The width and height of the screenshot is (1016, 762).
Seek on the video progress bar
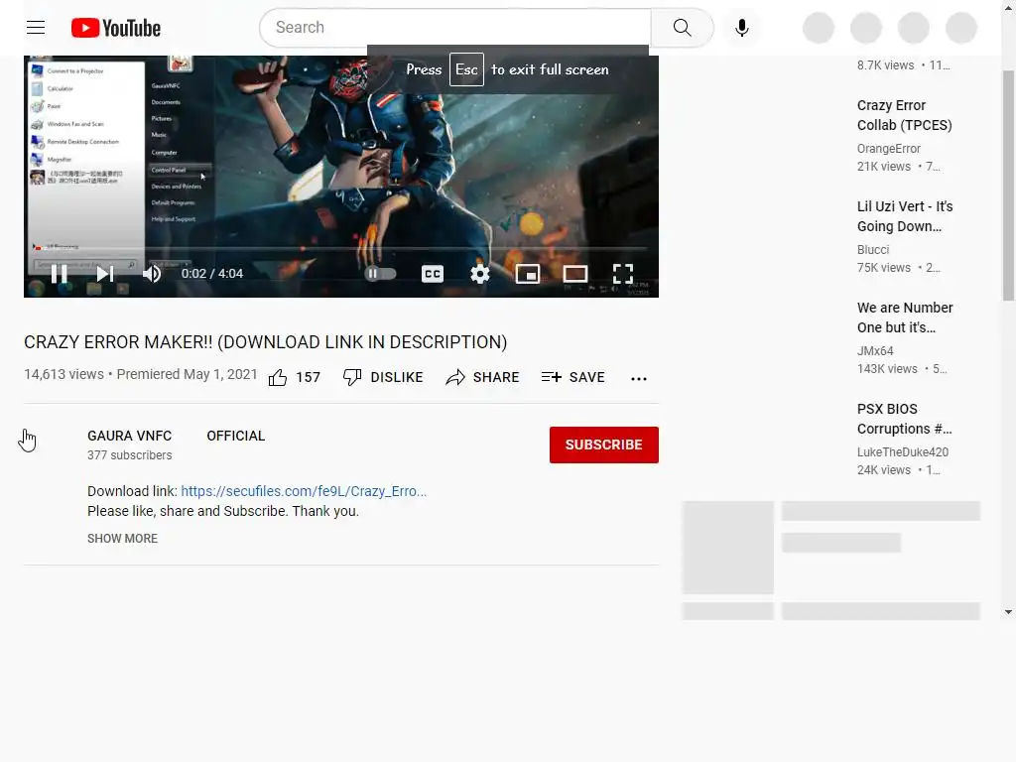341,249
